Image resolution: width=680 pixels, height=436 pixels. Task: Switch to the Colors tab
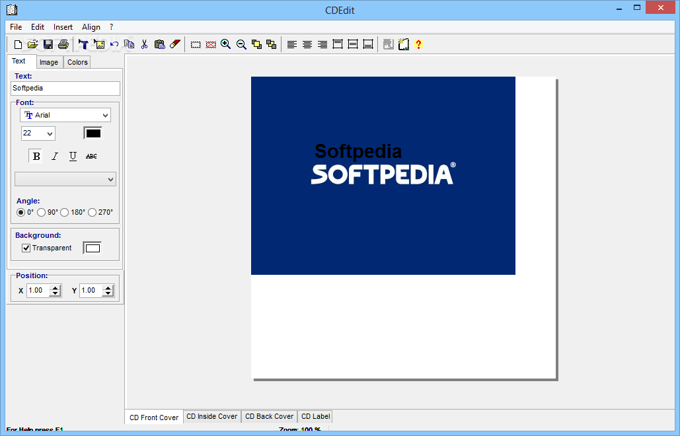pos(77,62)
